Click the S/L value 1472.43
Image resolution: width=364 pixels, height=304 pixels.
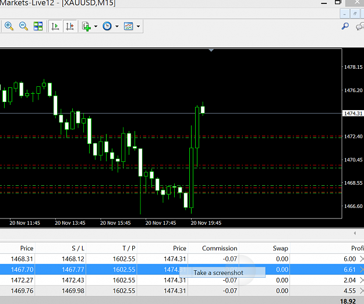(73, 280)
